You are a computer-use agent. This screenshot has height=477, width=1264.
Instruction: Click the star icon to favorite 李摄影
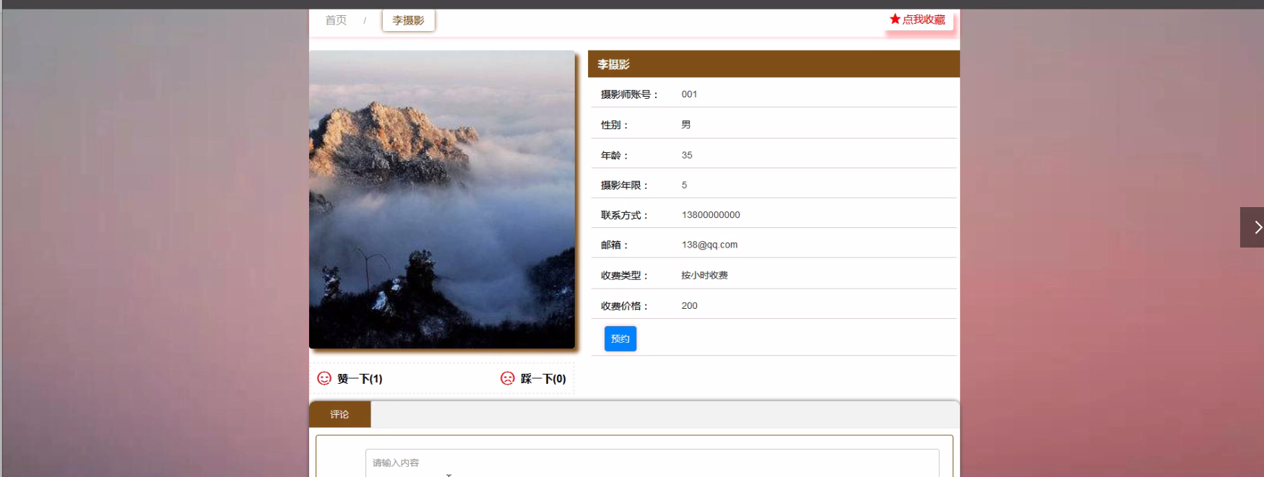point(895,19)
